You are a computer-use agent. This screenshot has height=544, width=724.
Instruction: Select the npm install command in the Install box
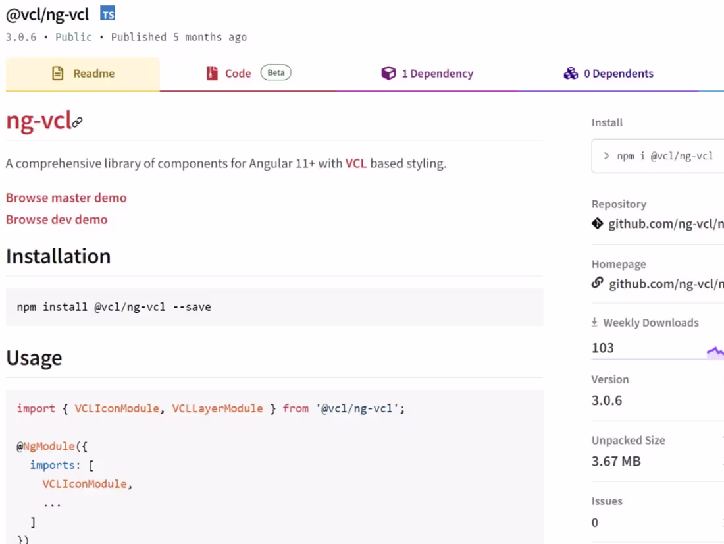click(665, 156)
